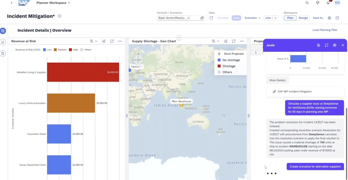Click into the Versions / Scenarios field
The image size is (348, 180).
pos(181,18)
